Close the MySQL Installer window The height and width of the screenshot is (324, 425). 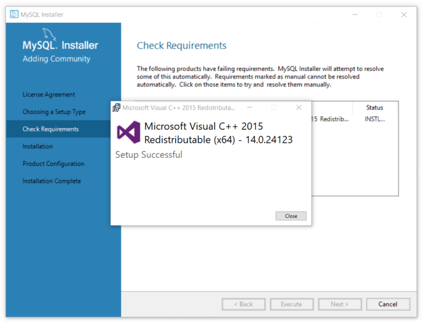(x=404, y=14)
